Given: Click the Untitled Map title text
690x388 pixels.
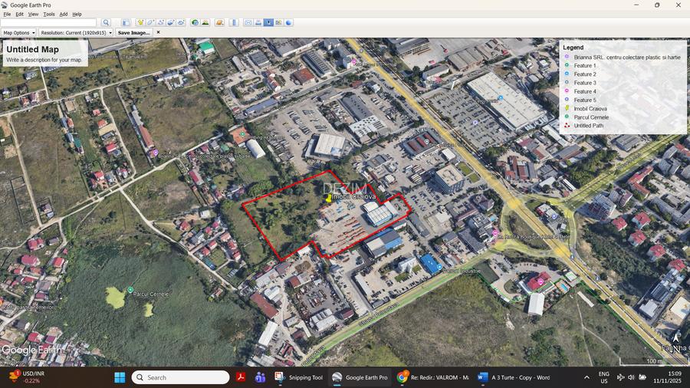Looking at the screenshot, I should coord(32,50).
